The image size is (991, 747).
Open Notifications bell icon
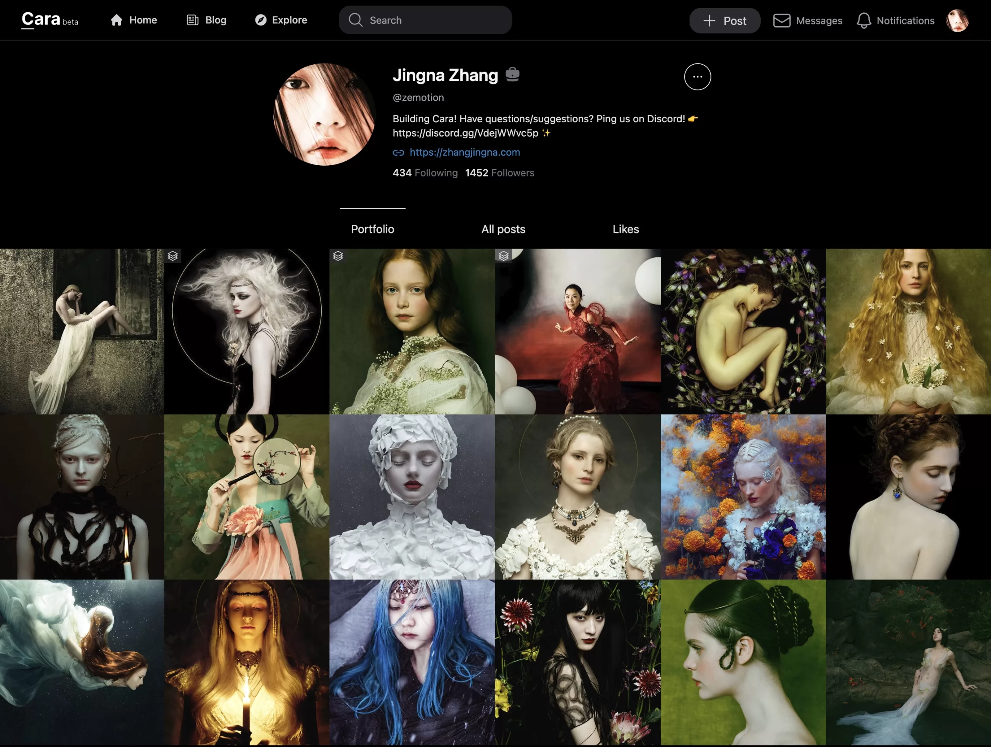pos(864,21)
